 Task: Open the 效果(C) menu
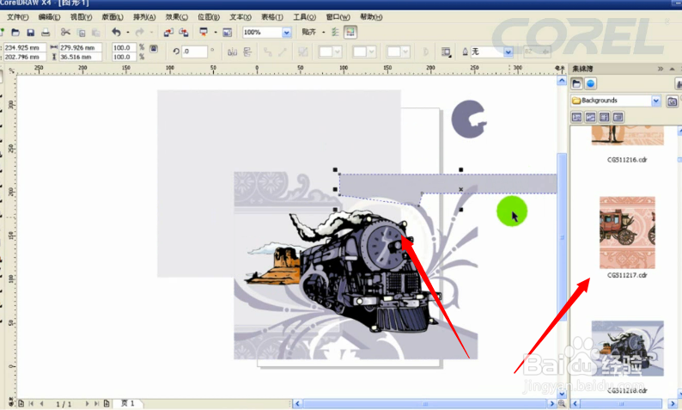177,17
